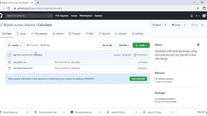Image resolution: width=207 pixels, height=116 pixels.
Task: Open the Insights tab
Action: coord(121,34)
